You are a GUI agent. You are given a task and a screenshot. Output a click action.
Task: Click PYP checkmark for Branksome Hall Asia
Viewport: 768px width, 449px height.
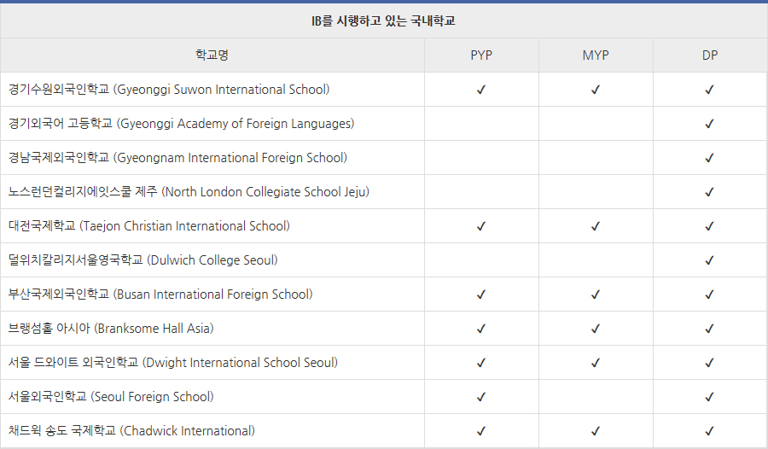[x=481, y=329]
